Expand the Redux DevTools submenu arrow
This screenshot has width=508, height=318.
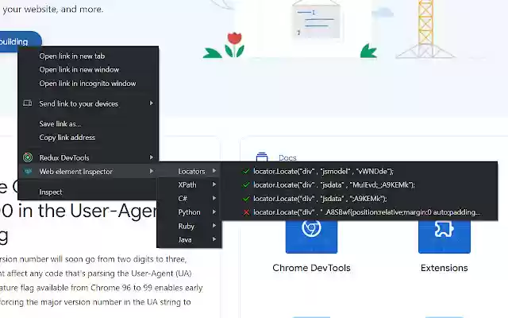point(152,157)
